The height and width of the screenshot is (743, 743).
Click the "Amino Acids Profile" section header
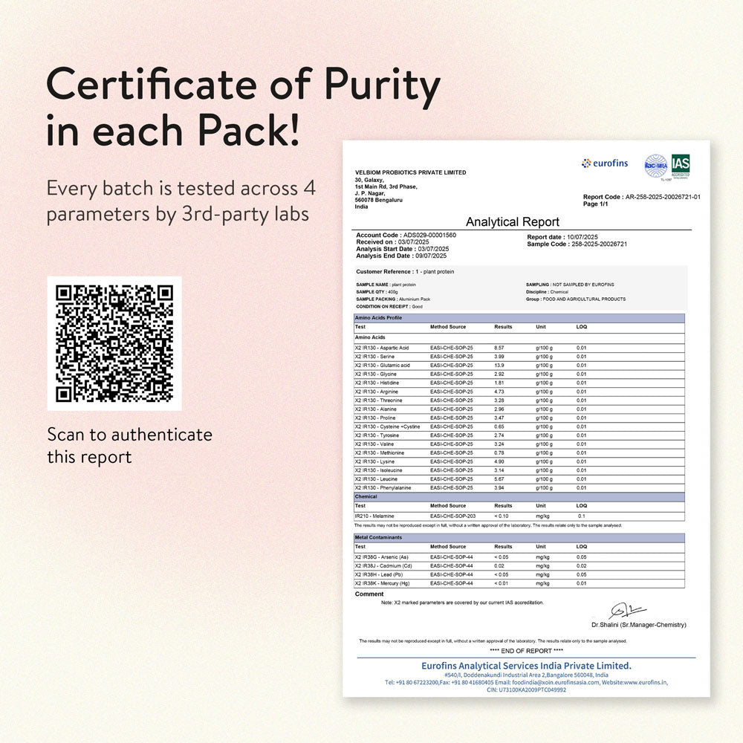(x=378, y=318)
